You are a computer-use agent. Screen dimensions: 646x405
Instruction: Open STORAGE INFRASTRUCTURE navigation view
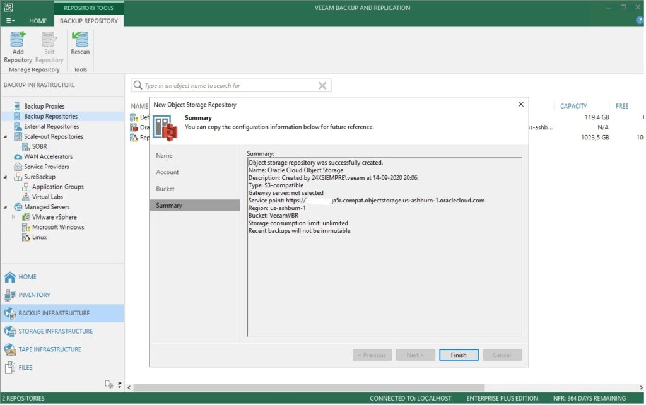[62, 331]
